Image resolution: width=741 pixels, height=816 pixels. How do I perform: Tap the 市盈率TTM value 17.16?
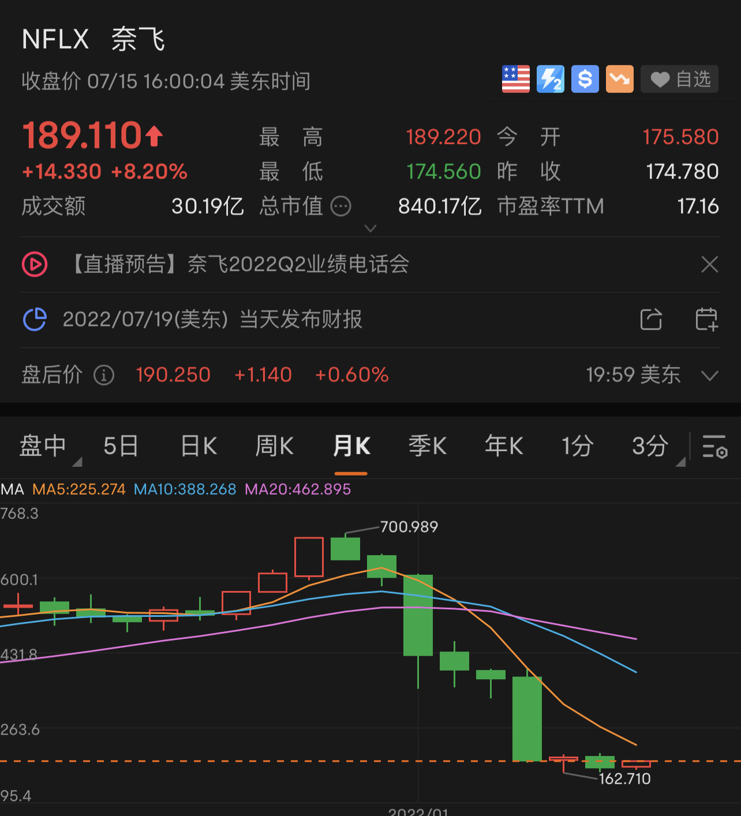pos(698,206)
